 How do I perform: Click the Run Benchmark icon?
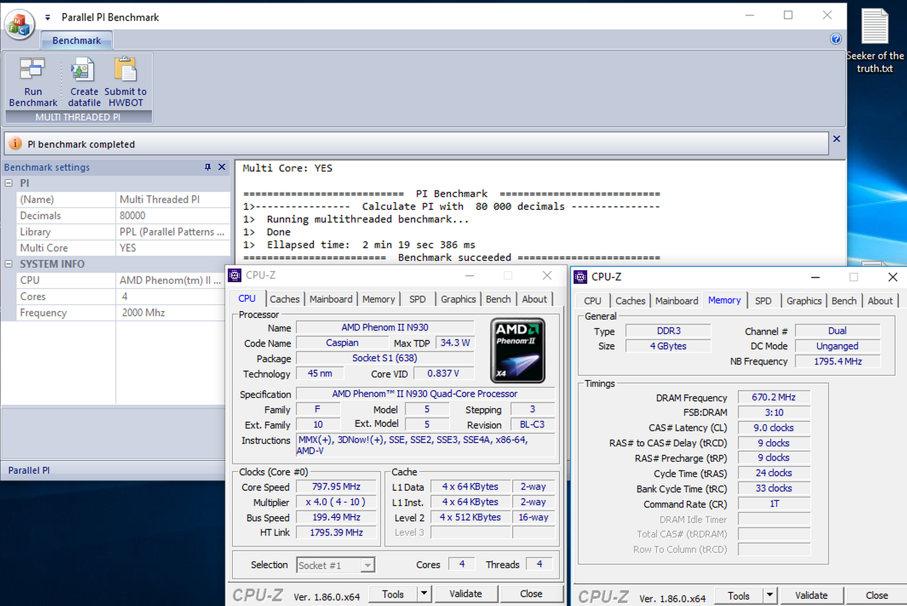point(33,82)
